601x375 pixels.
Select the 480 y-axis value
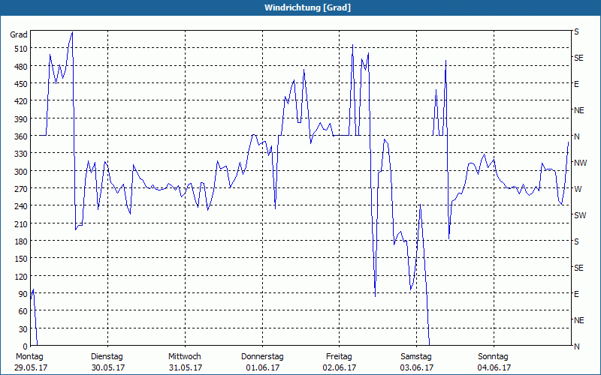click(21, 67)
